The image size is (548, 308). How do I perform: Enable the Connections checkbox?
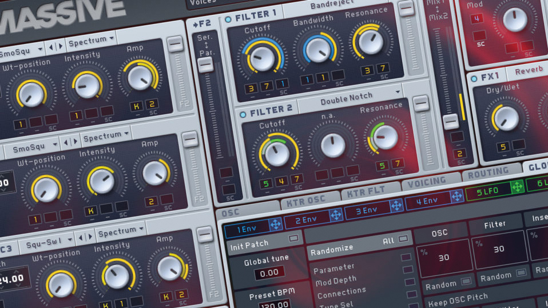pos(410,282)
